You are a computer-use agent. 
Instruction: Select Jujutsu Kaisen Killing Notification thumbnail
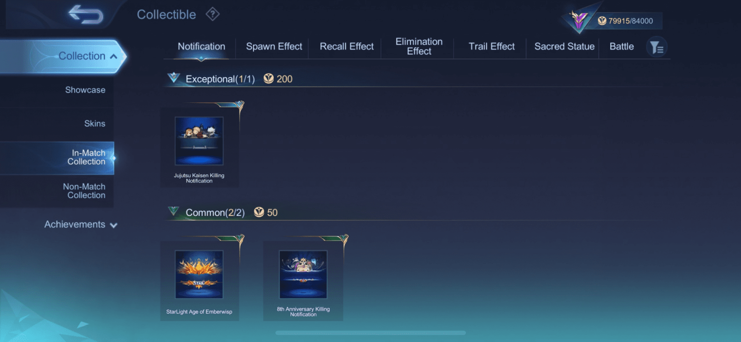[x=199, y=141]
